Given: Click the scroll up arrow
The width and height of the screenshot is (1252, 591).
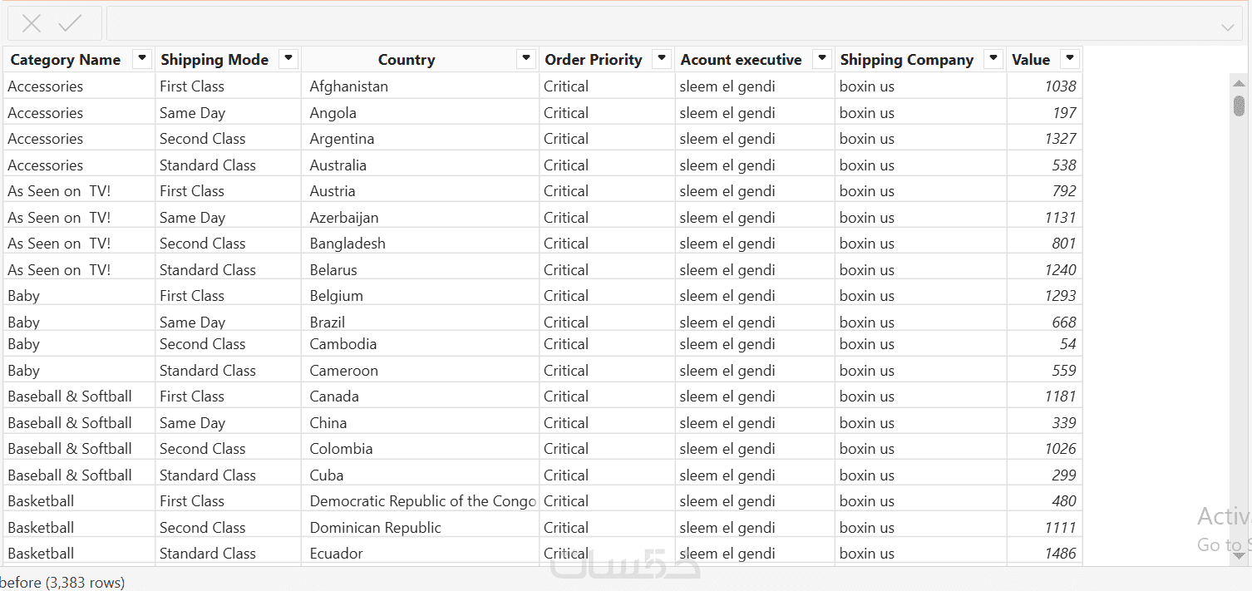Looking at the screenshot, I should click(1239, 83).
